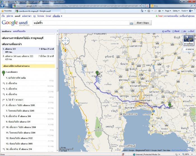Click the Refresh button beside address bar
Viewport: 196px width, 156px height.
(x=143, y=6)
